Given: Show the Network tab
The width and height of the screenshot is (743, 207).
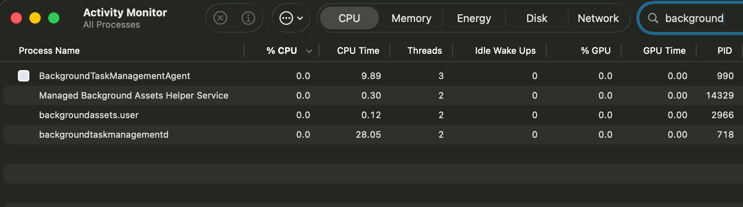Looking at the screenshot, I should point(598,18).
